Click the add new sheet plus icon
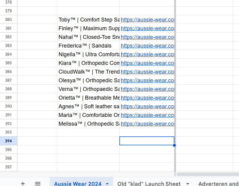This screenshot has height=186, width=239. tap(23, 184)
